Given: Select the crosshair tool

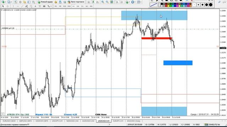Looking at the screenshot, I should click(x=7, y=6).
